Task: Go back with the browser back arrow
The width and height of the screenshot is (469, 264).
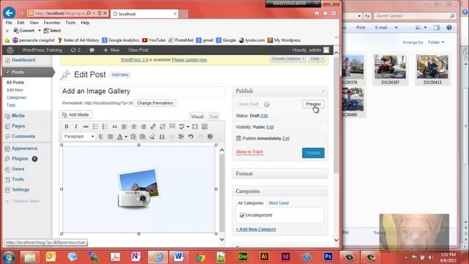Action: (x=9, y=13)
